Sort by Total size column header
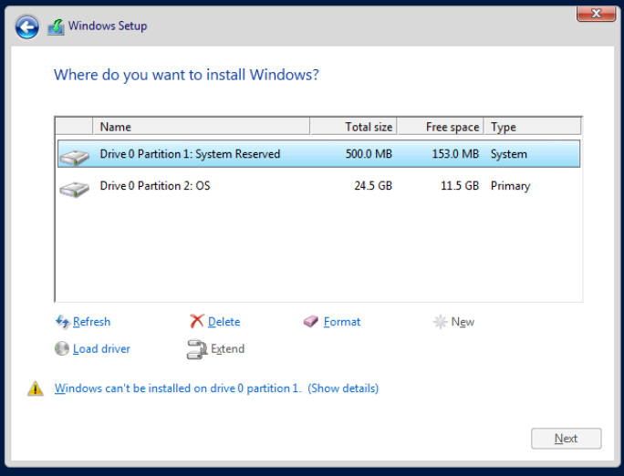 point(354,127)
